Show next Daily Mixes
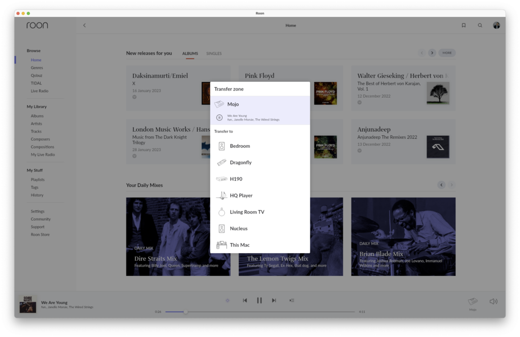This screenshot has width=520, height=337. click(451, 185)
